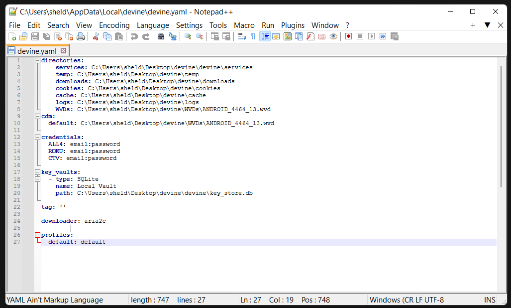Open Folder as Workspace icon
Screen dimensions: 511x308
322,36
